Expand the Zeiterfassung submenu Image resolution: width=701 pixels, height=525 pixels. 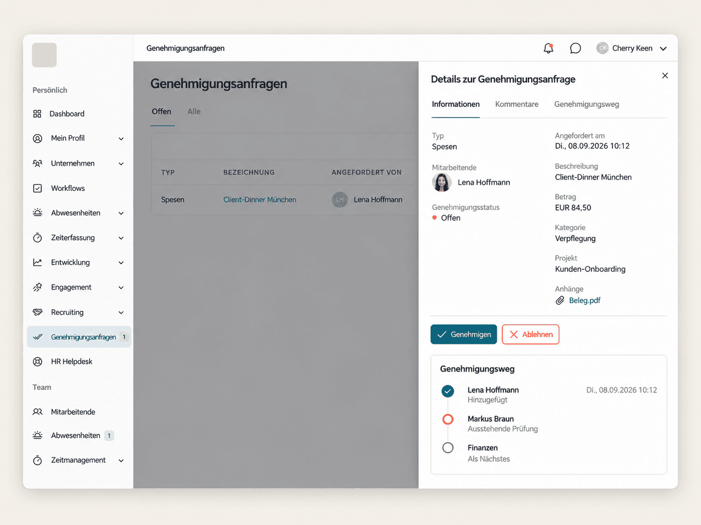[x=121, y=238]
